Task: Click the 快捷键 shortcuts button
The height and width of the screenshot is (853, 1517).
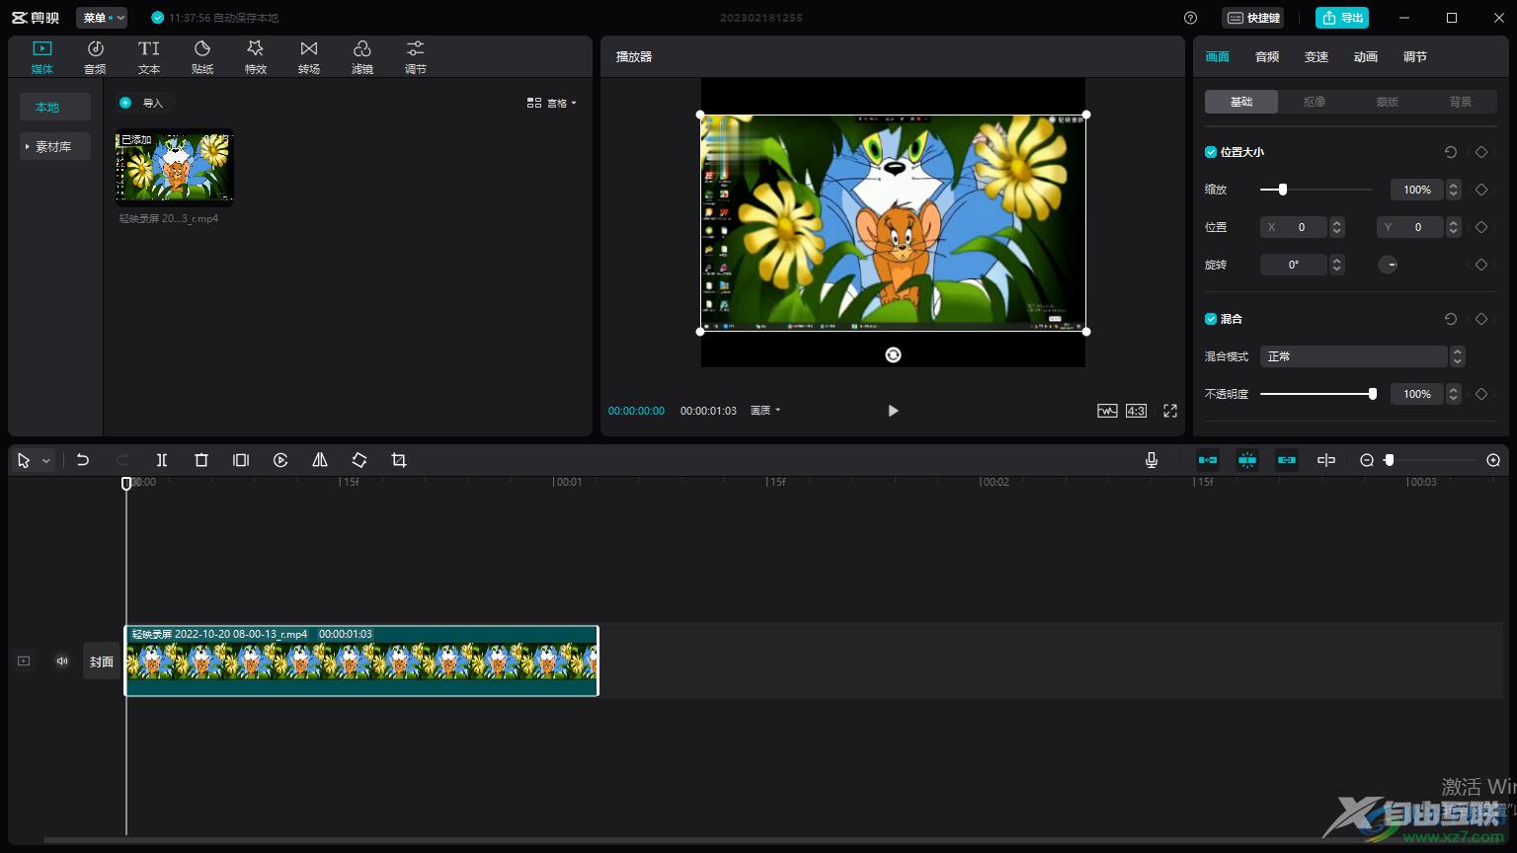Action: click(1253, 18)
